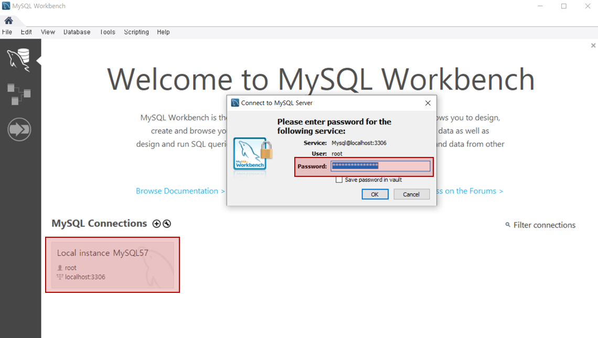Screen dimensions: 598x338
Task: Click into the Password input field
Action: [381, 166]
